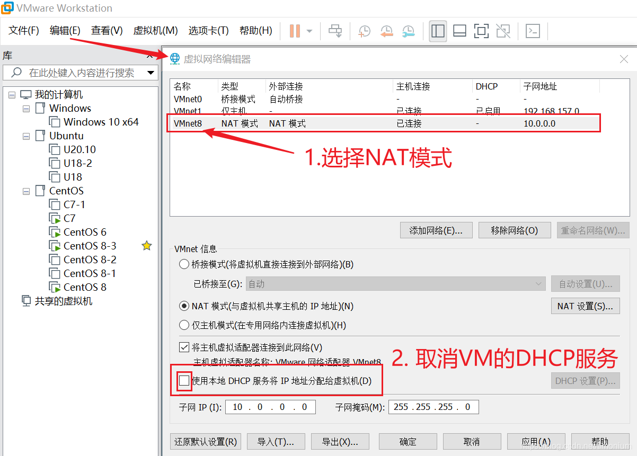Click the 帮助 button in the dialog
This screenshot has height=456, width=637.
tap(600, 442)
